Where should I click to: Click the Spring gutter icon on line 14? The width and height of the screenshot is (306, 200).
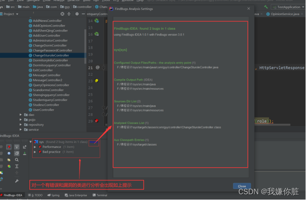coord(97,21)
